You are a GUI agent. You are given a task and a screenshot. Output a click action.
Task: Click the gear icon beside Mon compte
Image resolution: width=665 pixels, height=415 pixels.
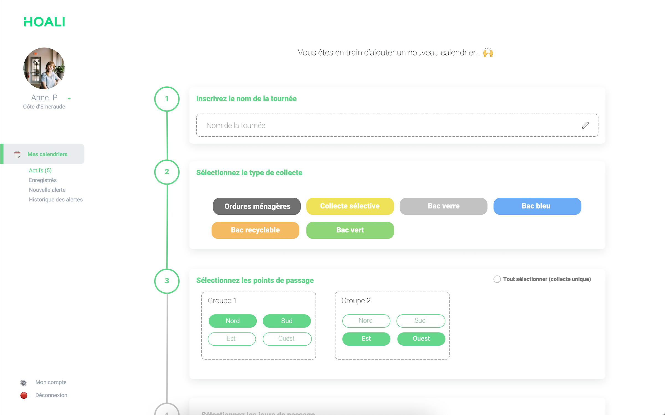point(24,383)
